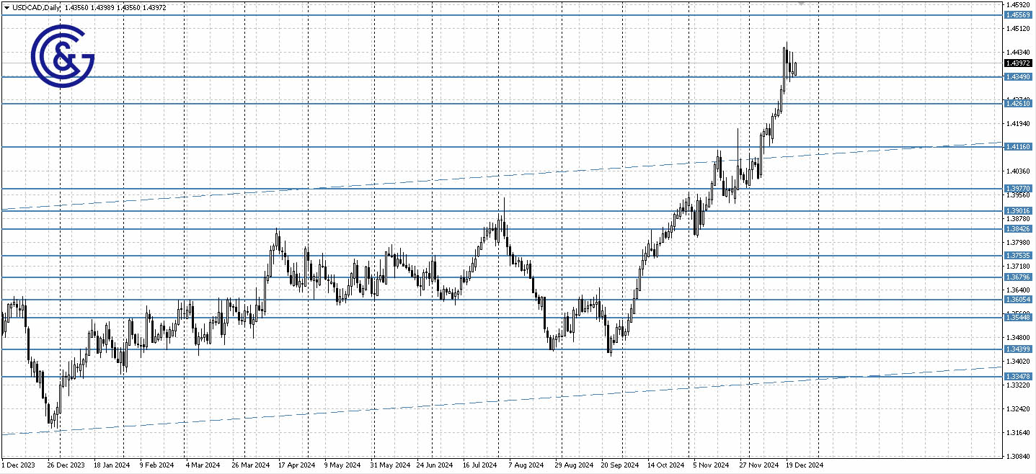Click the 1.38426 horizontal level label

(x=1019, y=228)
